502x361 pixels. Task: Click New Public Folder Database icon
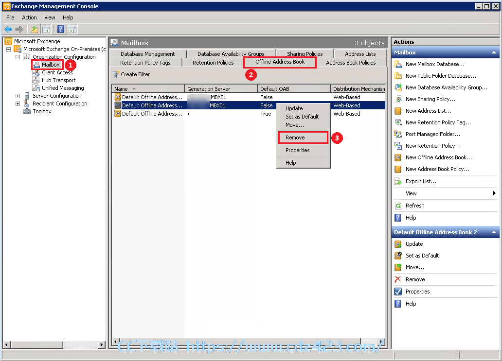point(398,76)
